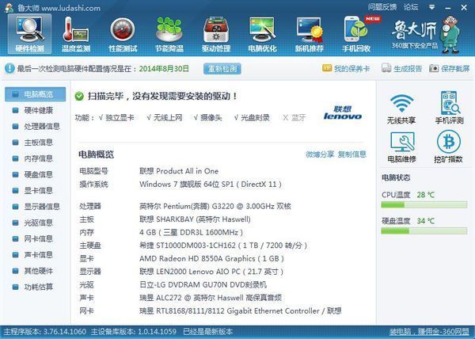Click the Lenovo brand logo
This screenshot has width=475, height=339.
(342, 112)
